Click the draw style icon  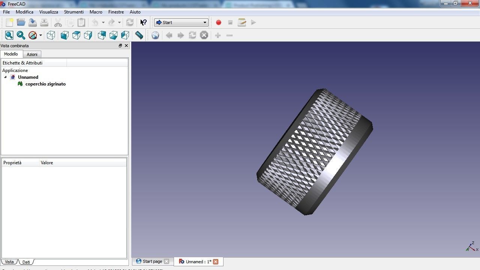[x=33, y=35]
